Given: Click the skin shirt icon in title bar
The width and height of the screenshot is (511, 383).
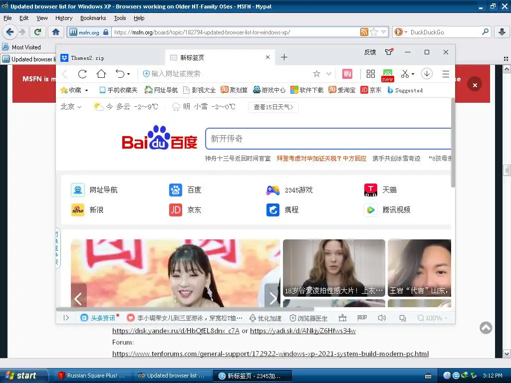Looking at the screenshot, I should [389, 52].
